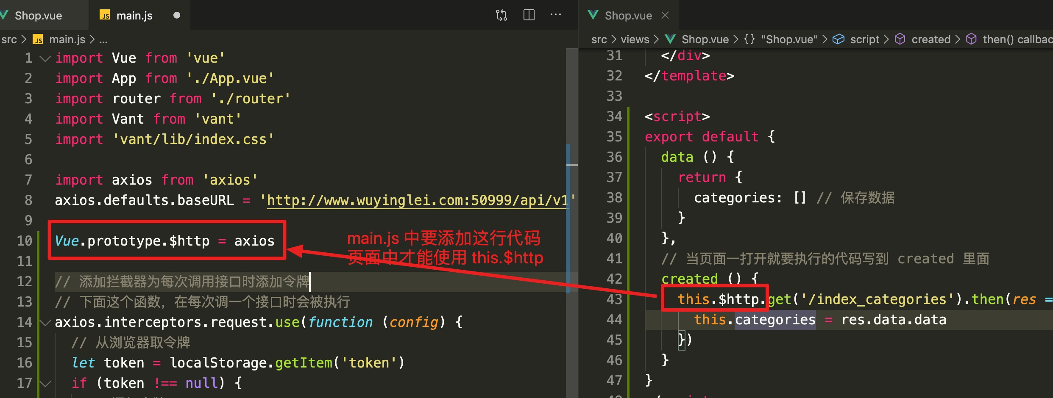This screenshot has height=398, width=1053.
Task: Open the More Actions ellipsis menu
Action: [x=556, y=15]
